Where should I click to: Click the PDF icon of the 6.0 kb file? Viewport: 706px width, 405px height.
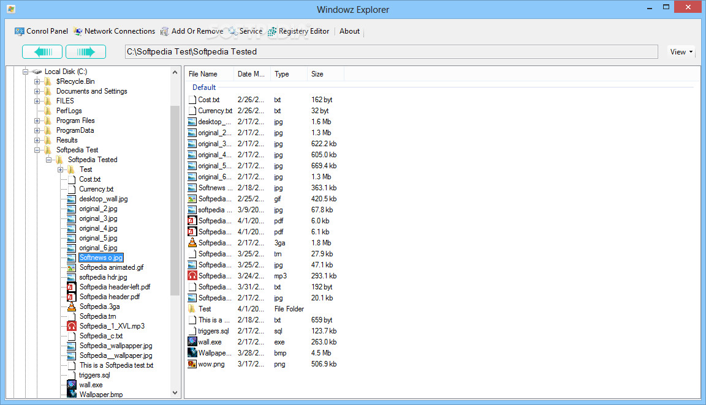tap(192, 221)
